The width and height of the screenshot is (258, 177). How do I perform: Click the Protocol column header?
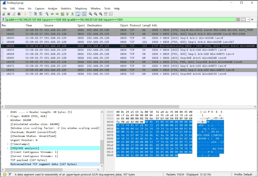pyautogui.click(x=135, y=25)
